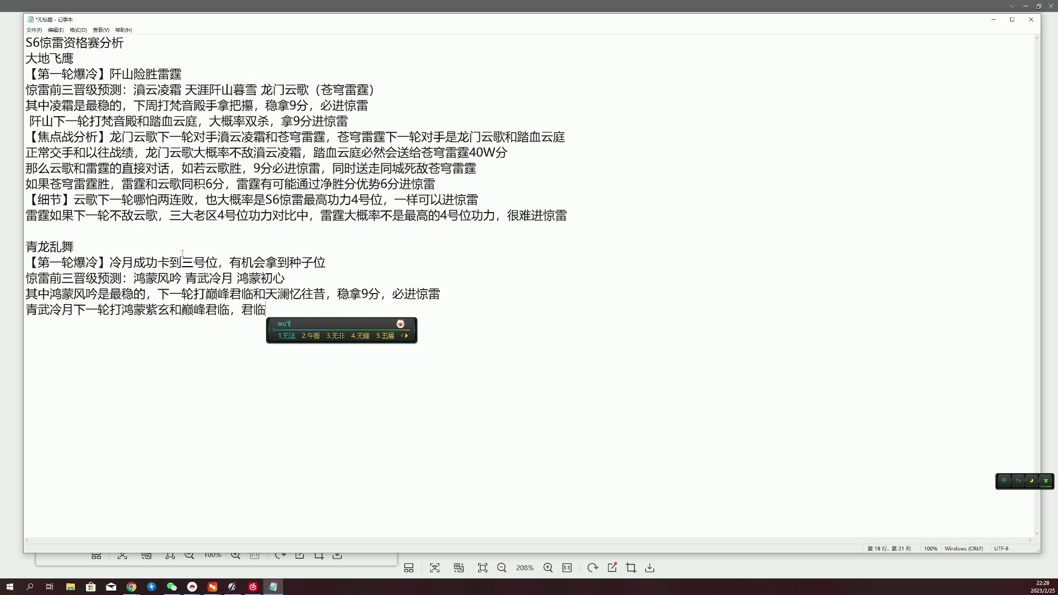The width and height of the screenshot is (1058, 595).
Task: Click the zoom out magnifier icon
Action: tap(502, 567)
